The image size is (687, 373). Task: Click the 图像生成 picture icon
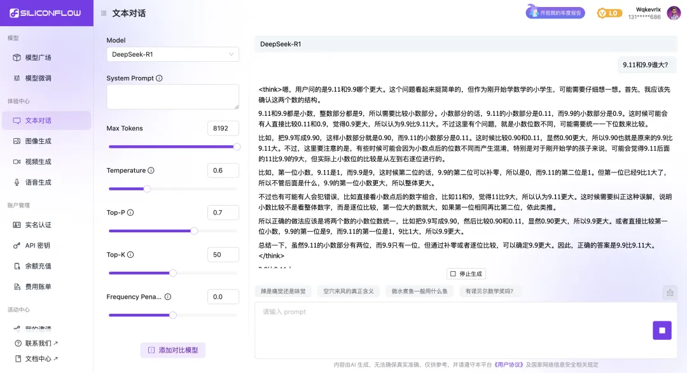17,141
